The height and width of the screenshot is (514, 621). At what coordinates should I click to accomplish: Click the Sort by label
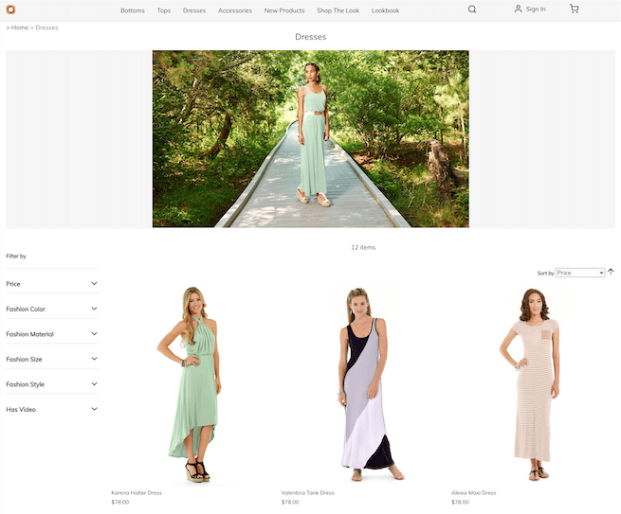pos(545,274)
